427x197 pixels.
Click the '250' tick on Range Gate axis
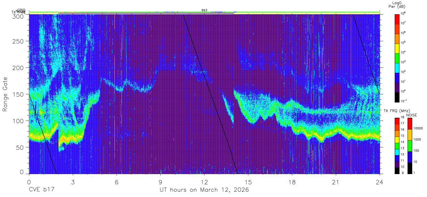click(x=18, y=41)
